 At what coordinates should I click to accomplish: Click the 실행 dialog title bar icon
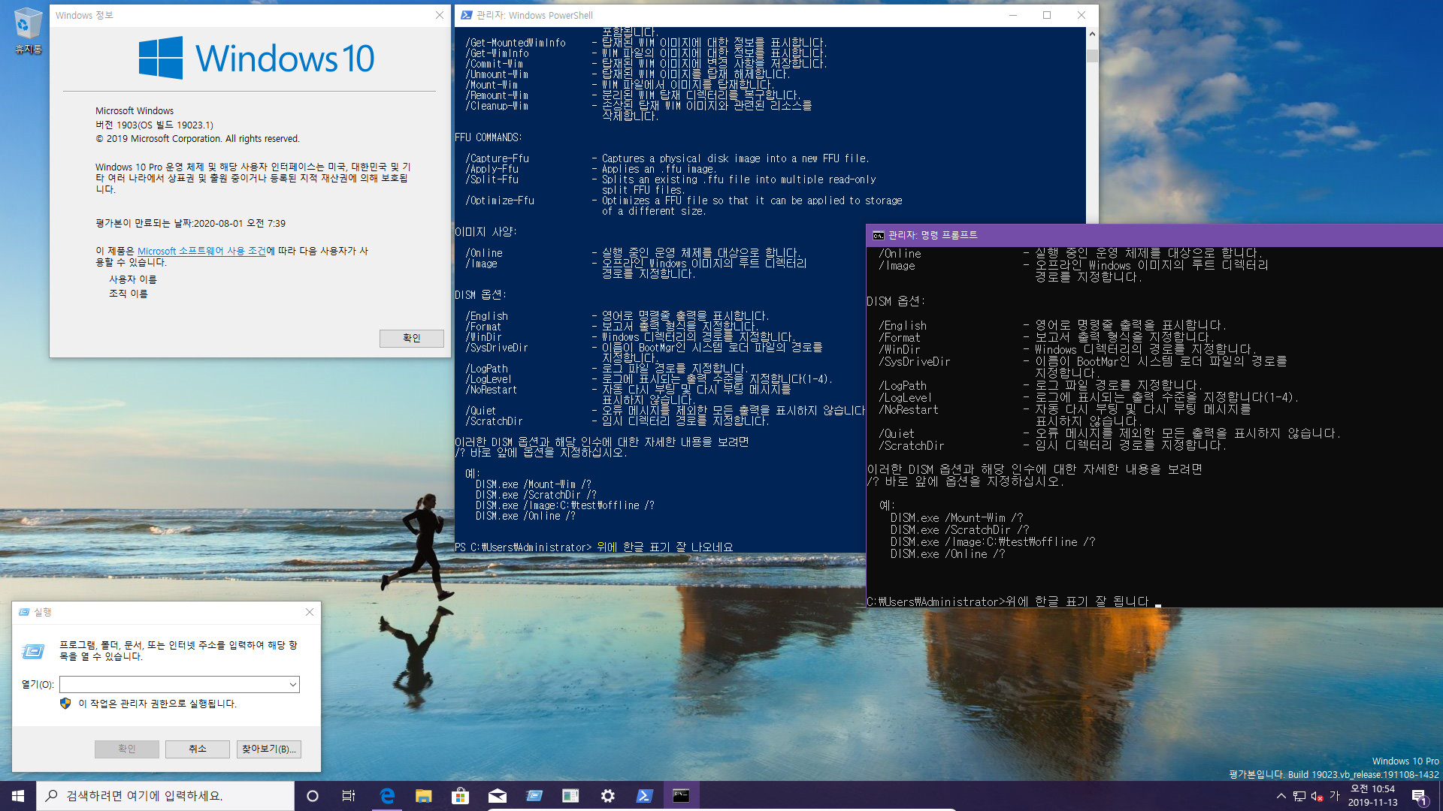point(24,612)
